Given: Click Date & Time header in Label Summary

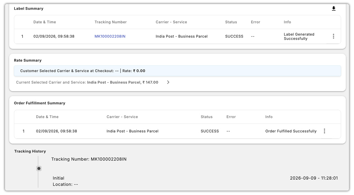Looking at the screenshot, I should pos(45,22).
